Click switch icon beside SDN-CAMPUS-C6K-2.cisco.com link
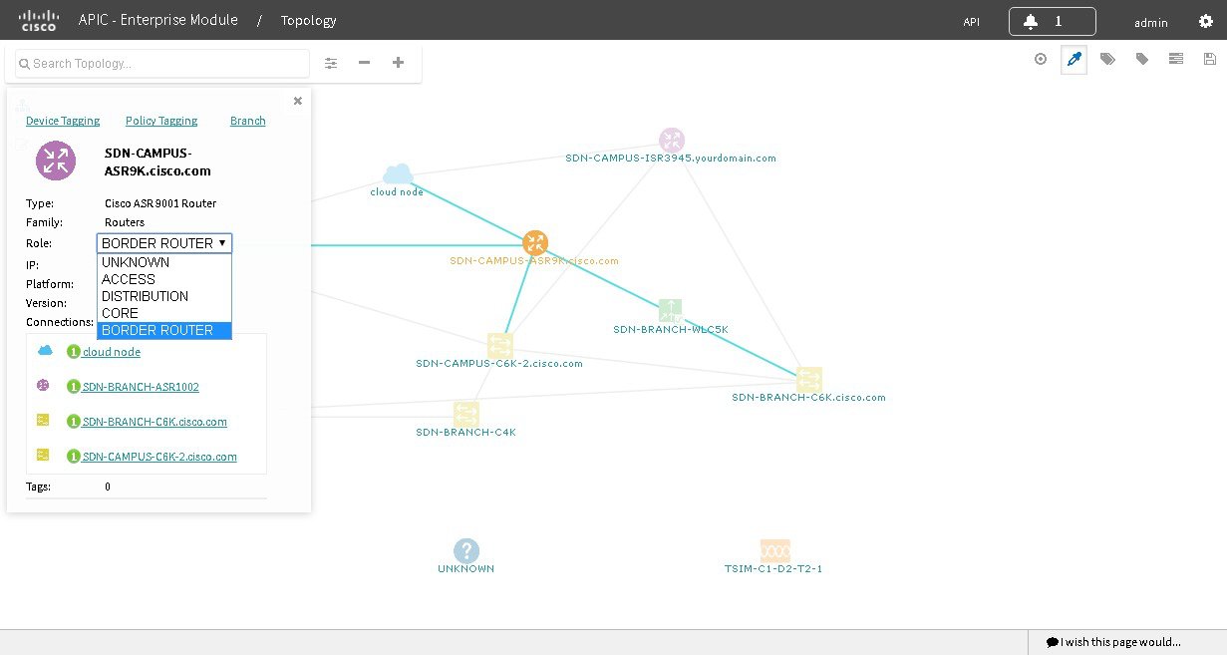The image size is (1227, 655). click(43, 455)
